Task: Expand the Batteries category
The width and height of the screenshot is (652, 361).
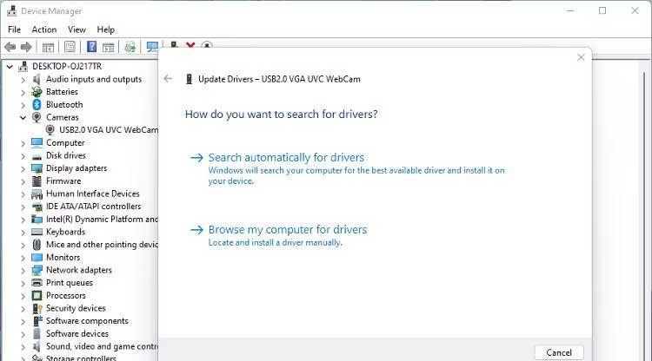Action: [x=23, y=92]
